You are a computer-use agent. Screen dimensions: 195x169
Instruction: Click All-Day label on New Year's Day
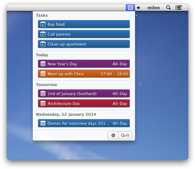tap(120, 64)
